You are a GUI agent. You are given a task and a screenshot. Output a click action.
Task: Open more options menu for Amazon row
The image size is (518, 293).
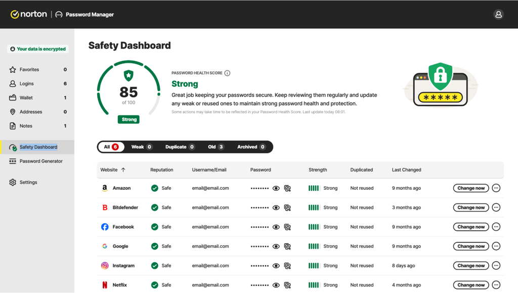point(496,188)
